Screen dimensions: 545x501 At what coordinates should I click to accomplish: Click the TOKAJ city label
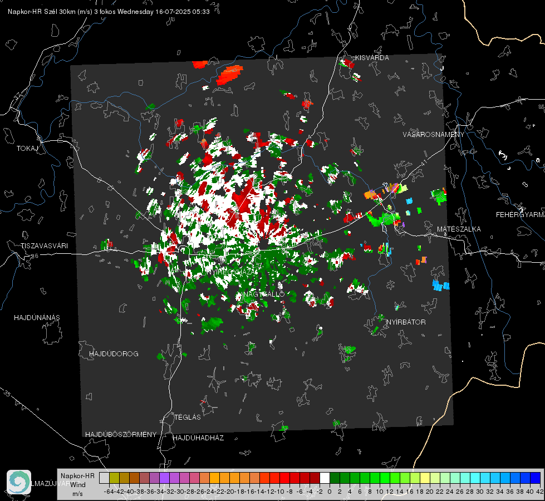coord(27,149)
